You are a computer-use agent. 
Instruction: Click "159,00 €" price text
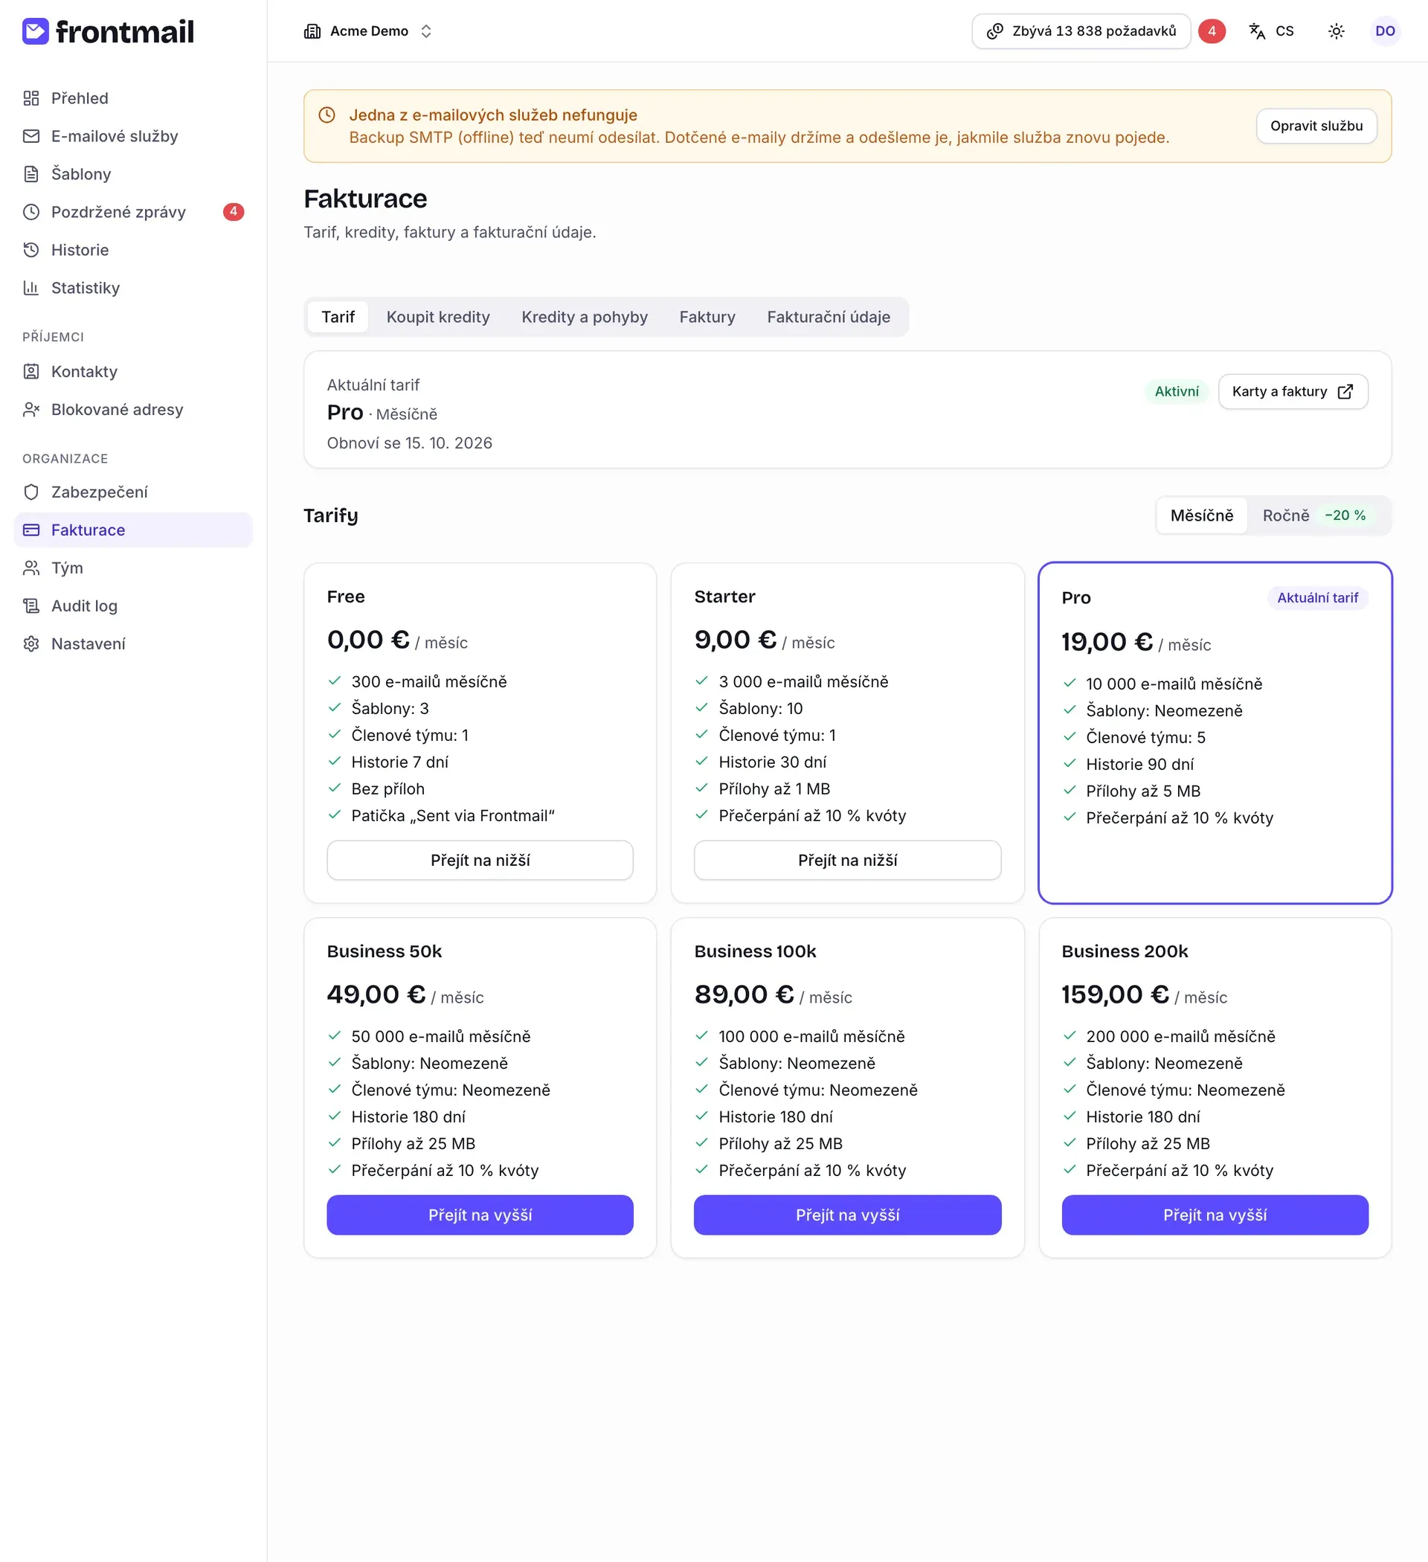pyautogui.click(x=1114, y=995)
